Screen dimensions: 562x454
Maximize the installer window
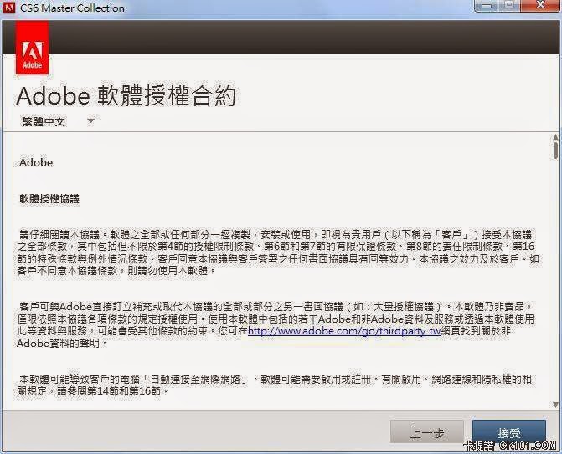tap(509, 6)
